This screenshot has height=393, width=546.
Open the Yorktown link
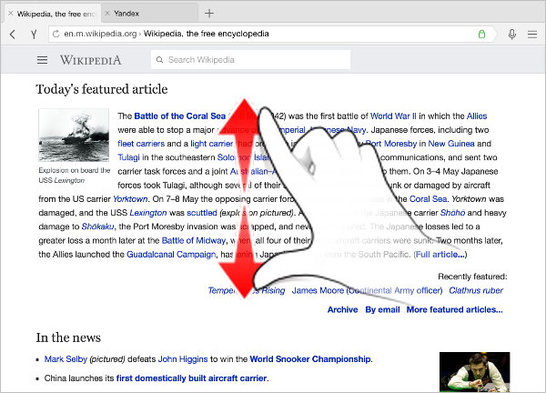130,198
